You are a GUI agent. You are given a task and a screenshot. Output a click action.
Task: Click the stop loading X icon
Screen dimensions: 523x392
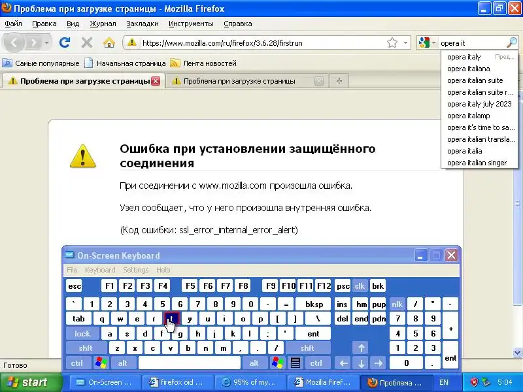pos(87,42)
